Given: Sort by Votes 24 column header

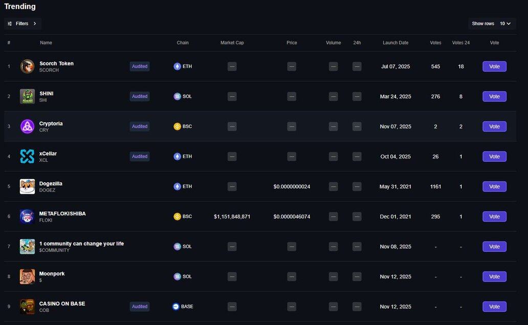Looking at the screenshot, I should click(460, 43).
